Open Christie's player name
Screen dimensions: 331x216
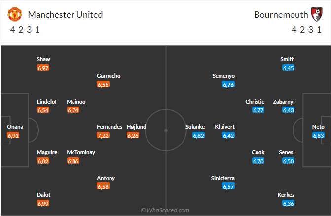coord(255,102)
